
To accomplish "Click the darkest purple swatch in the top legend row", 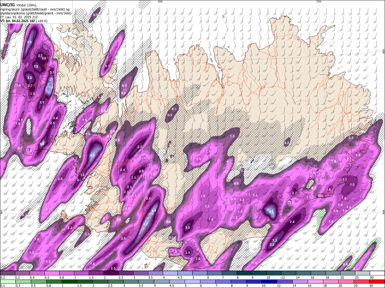I will (111, 273).
